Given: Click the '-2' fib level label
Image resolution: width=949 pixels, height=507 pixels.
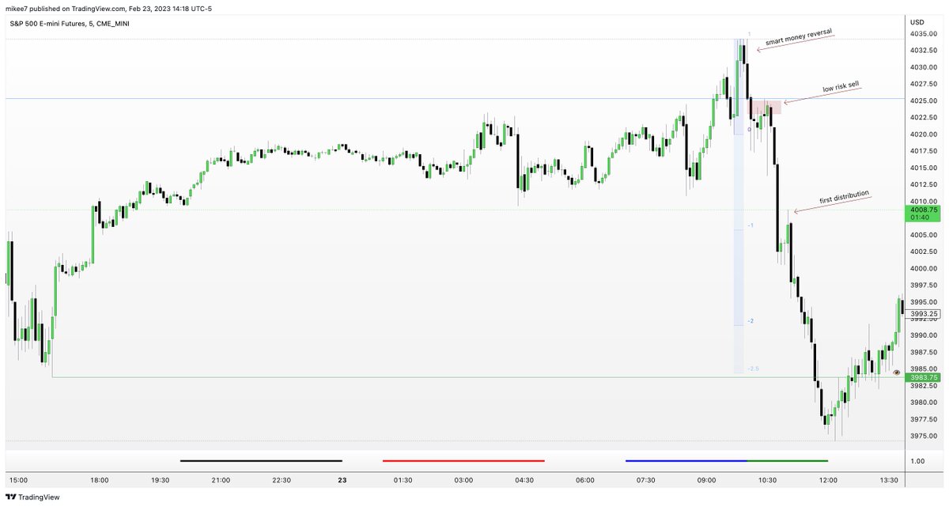Looking at the screenshot, I should pos(751,321).
